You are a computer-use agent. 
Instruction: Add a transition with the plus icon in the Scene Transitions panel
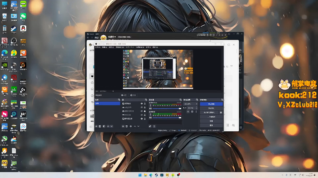[x=188, y=112]
